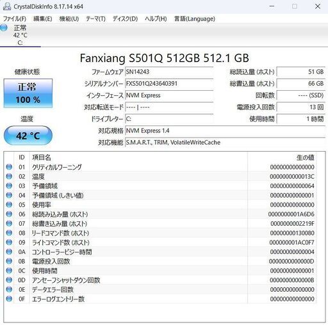Click the status icon for 09 ライトコマンド数
Image resolution: width=328 pixels, height=325 pixels.
(x=9, y=242)
